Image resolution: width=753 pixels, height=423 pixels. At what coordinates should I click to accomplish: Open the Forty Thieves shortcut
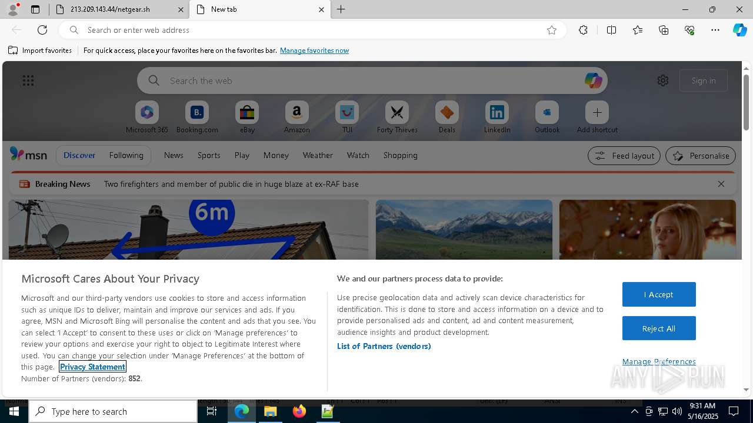397,117
